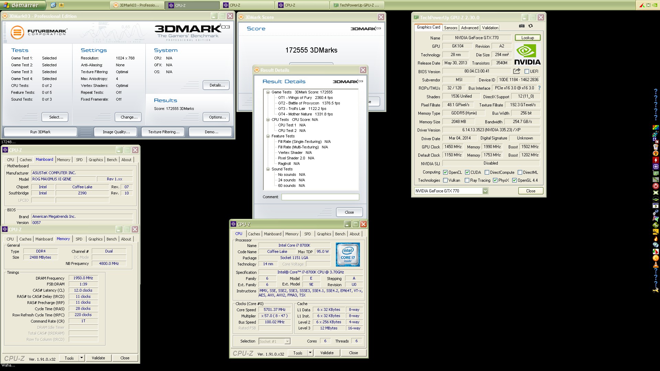
Task: Click Validate in CPU-Z CPU window
Action: pyautogui.click(x=327, y=353)
